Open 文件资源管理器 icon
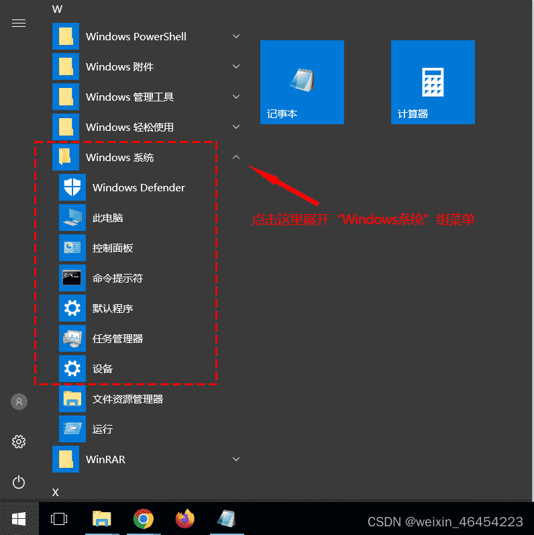The width and height of the screenshot is (534, 535). point(72,399)
